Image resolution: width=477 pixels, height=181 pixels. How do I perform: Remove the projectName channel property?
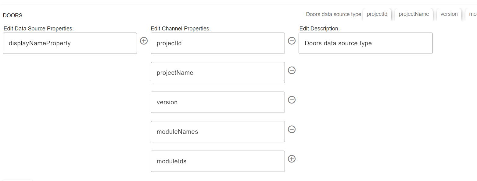point(292,70)
